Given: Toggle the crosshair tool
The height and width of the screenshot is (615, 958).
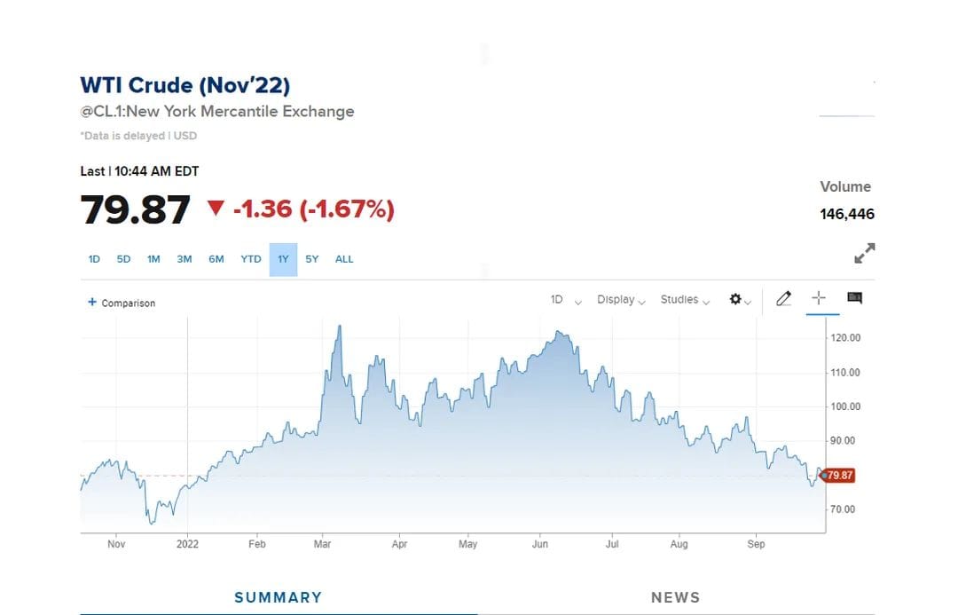Looking at the screenshot, I should [x=818, y=298].
